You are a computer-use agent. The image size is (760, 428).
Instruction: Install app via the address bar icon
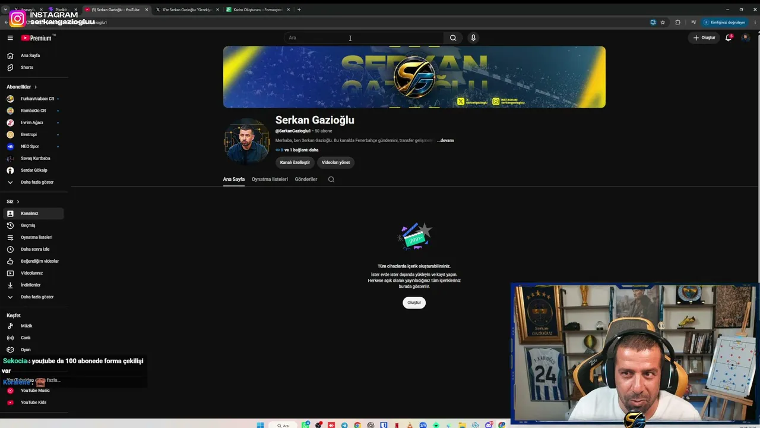coord(653,22)
